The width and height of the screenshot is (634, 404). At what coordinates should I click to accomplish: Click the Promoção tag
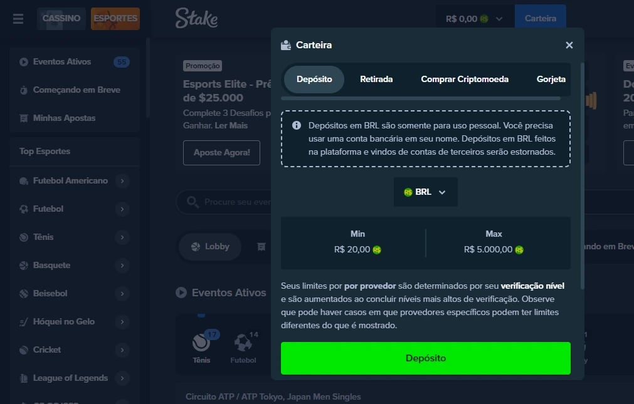tap(203, 66)
